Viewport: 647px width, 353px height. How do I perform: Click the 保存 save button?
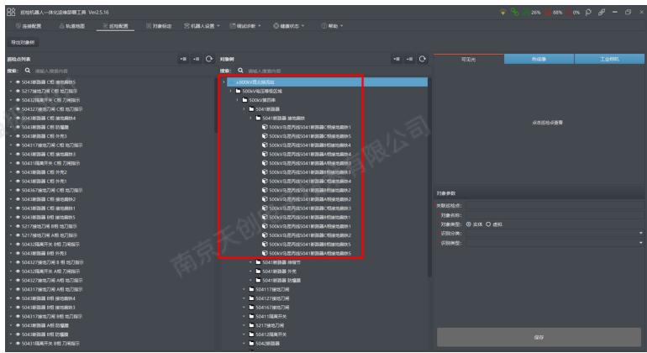(539, 337)
